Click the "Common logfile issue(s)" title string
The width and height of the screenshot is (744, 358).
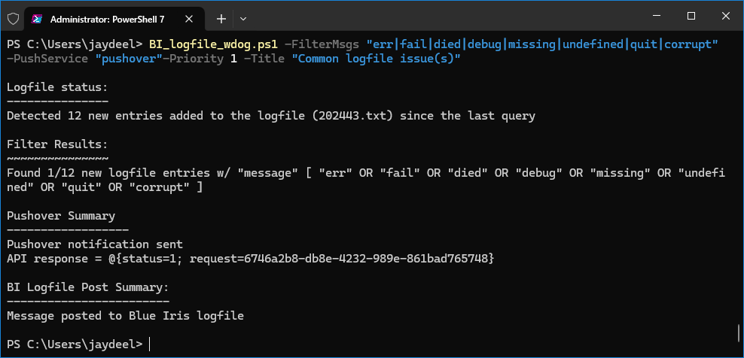[379, 59]
